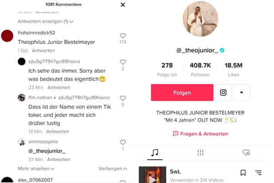Viewport: 274px width, 183px height.
Task: Expand 'Antworten anzeigen (1)' replies
Action: click(x=46, y=22)
